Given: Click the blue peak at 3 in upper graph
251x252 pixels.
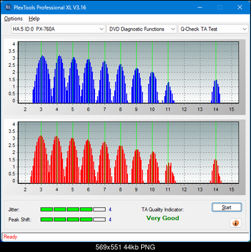Looking at the screenshot, I should (42, 79).
